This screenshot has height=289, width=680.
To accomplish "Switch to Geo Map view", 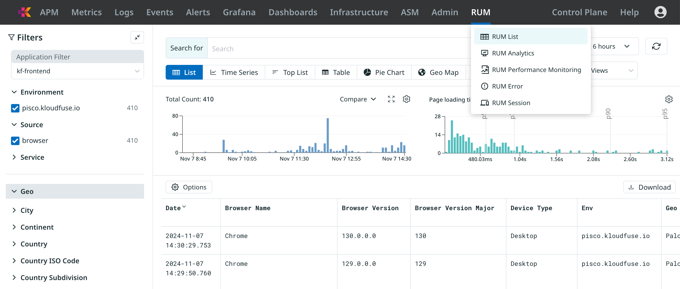I will [438, 72].
